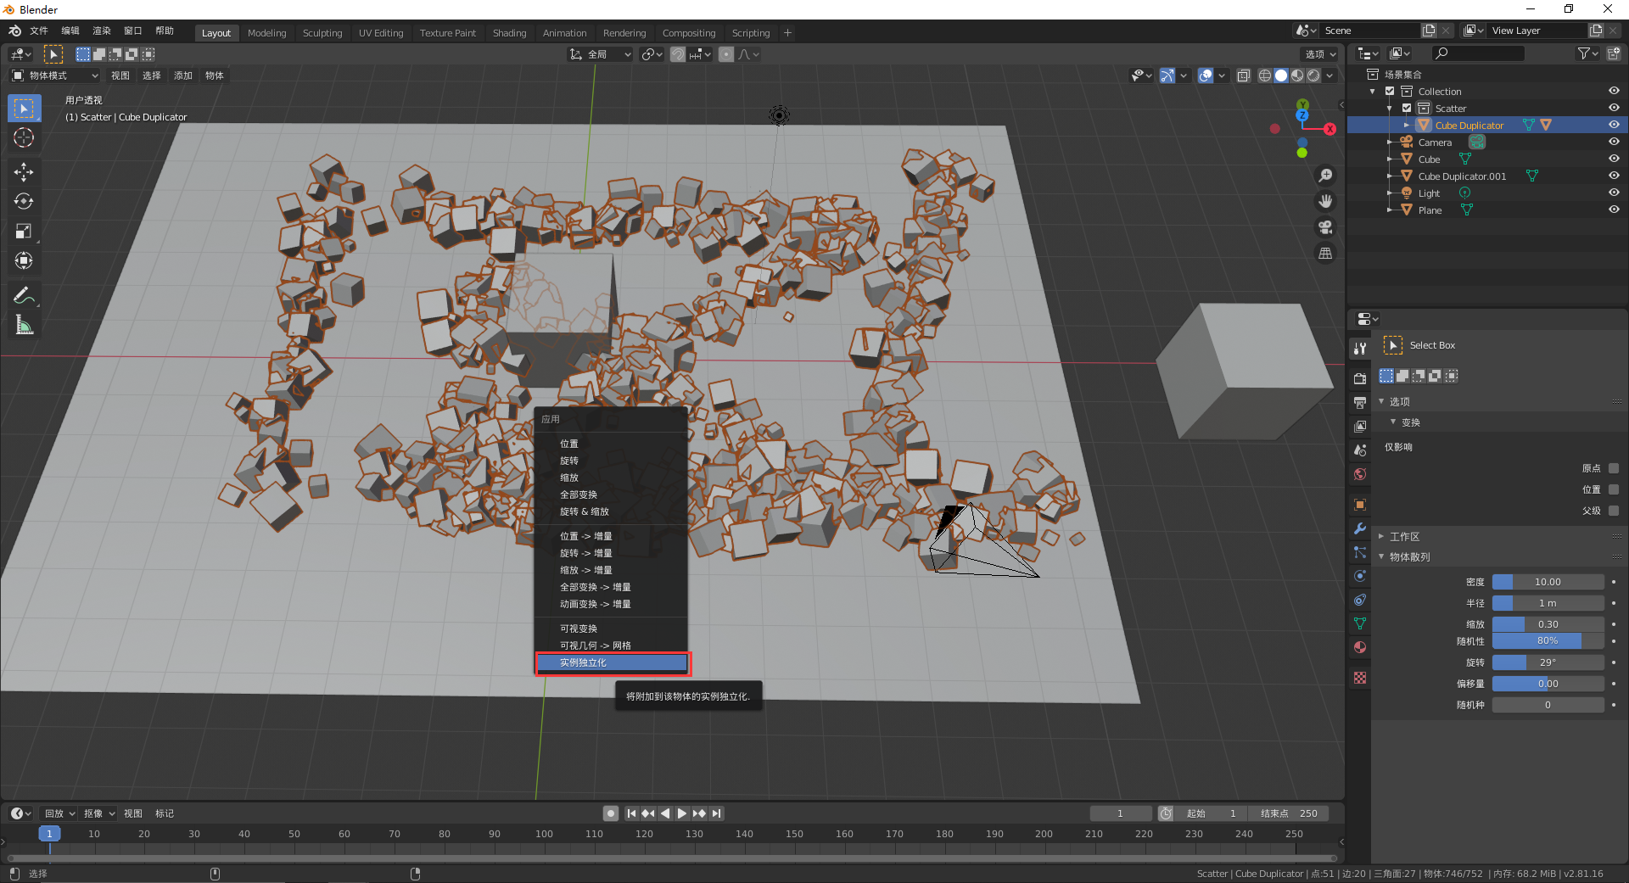Switch to the Sculpting workspace tab
Viewport: 1629px width, 883px height.
click(322, 33)
